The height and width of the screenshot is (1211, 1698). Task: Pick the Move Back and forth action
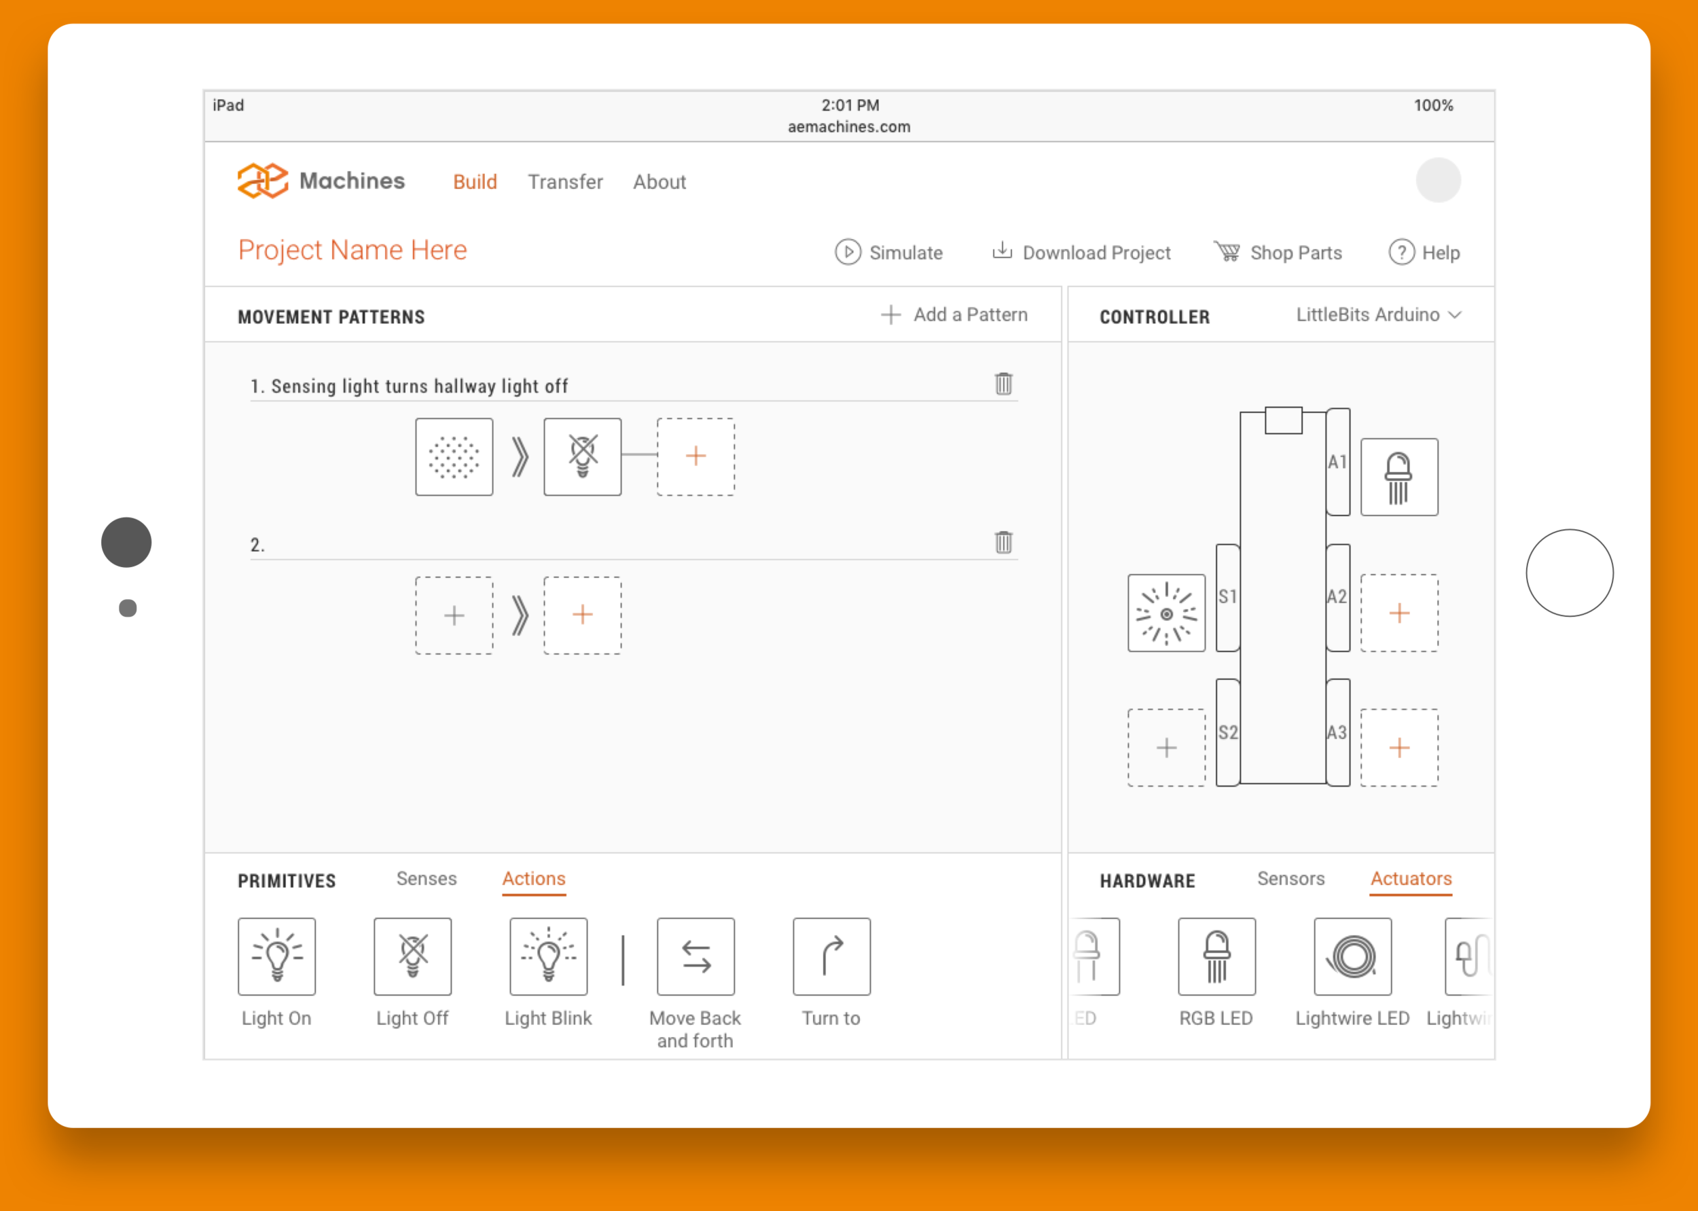(695, 956)
